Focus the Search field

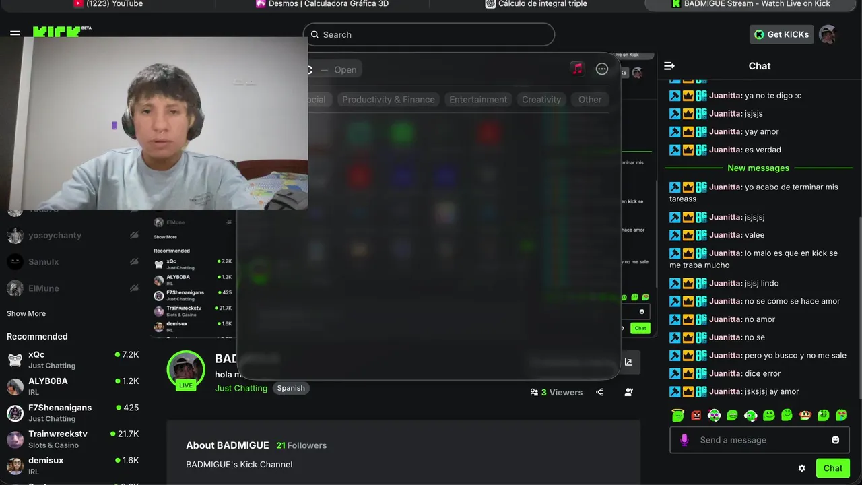tap(428, 34)
